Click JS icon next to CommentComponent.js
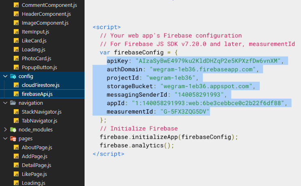The height and width of the screenshot is (186, 301). click(x=16, y=5)
